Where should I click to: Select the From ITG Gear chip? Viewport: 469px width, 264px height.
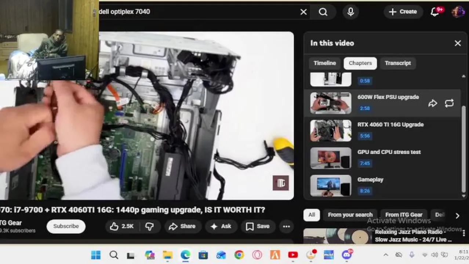click(x=404, y=215)
